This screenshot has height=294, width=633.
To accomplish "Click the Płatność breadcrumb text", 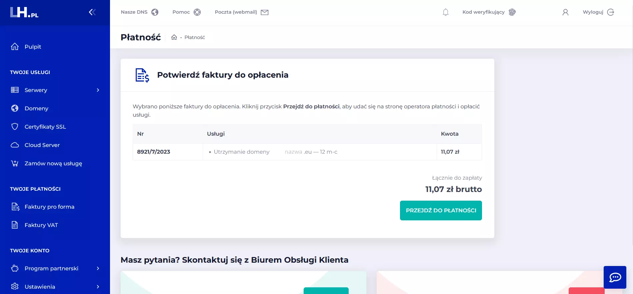I will pyautogui.click(x=195, y=37).
